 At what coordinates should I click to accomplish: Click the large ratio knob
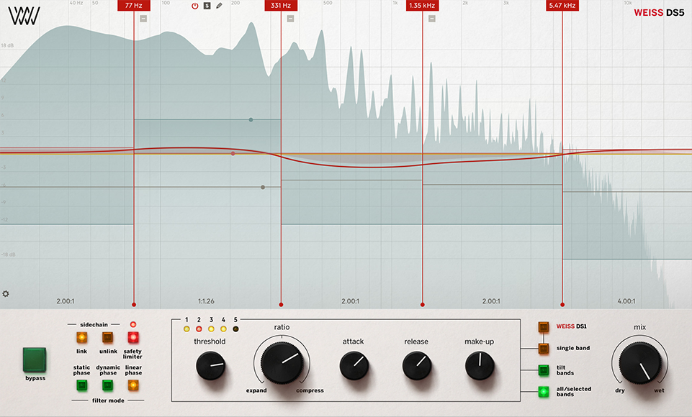[x=282, y=362]
